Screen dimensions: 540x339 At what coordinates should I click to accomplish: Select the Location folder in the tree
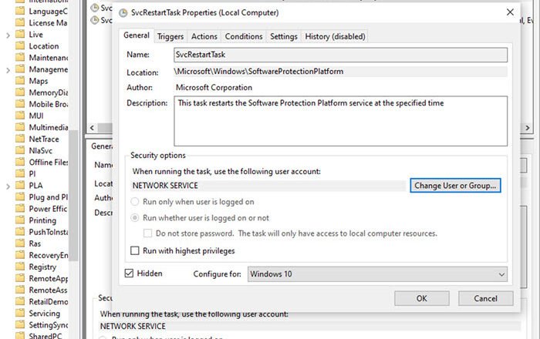pos(43,46)
